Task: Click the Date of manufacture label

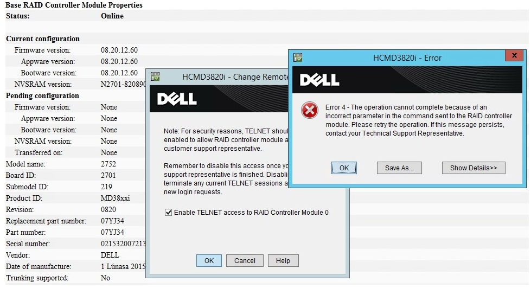Action: pos(39,267)
